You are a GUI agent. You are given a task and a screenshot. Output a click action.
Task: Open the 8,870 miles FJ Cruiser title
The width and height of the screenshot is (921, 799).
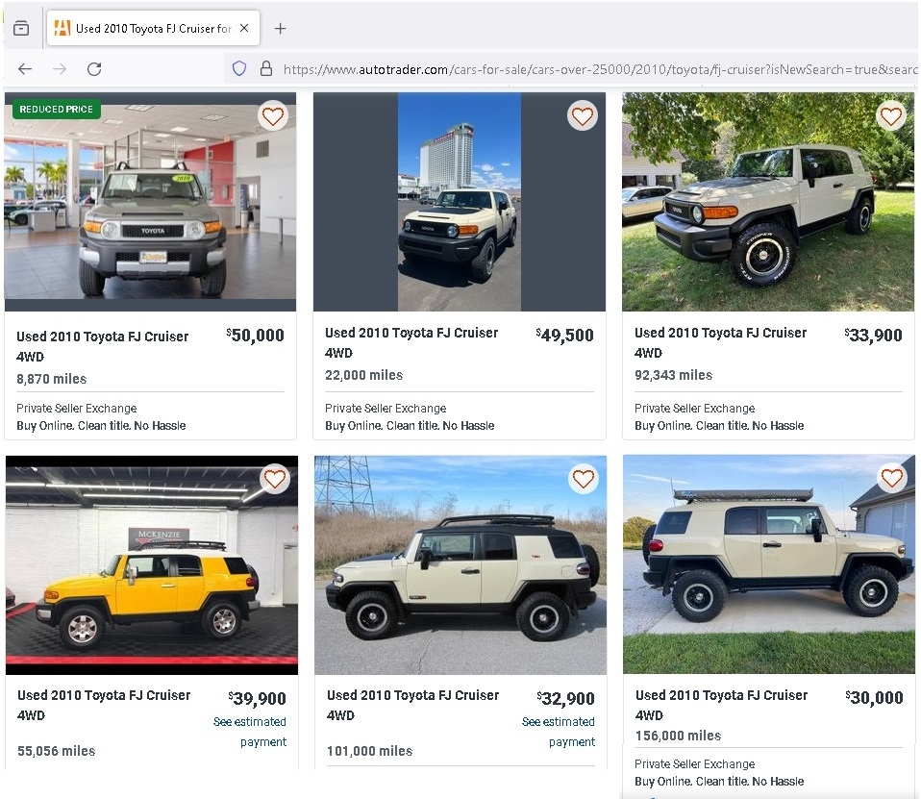coord(103,346)
